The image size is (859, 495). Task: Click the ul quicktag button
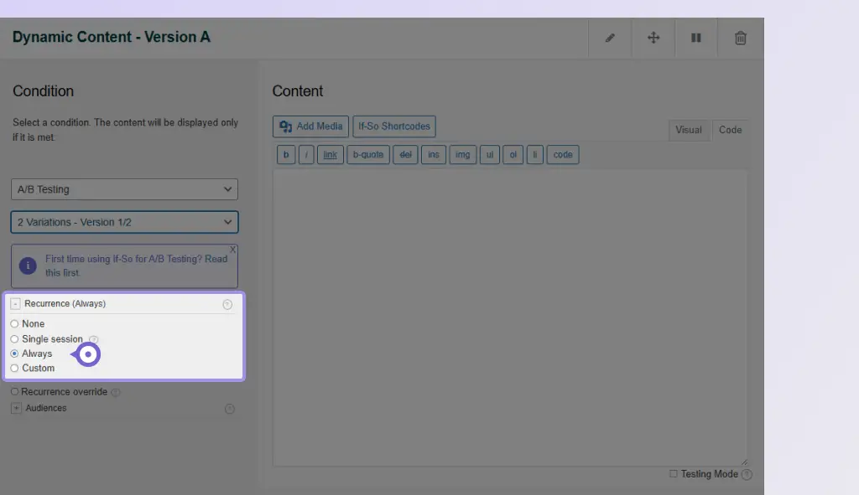(490, 155)
